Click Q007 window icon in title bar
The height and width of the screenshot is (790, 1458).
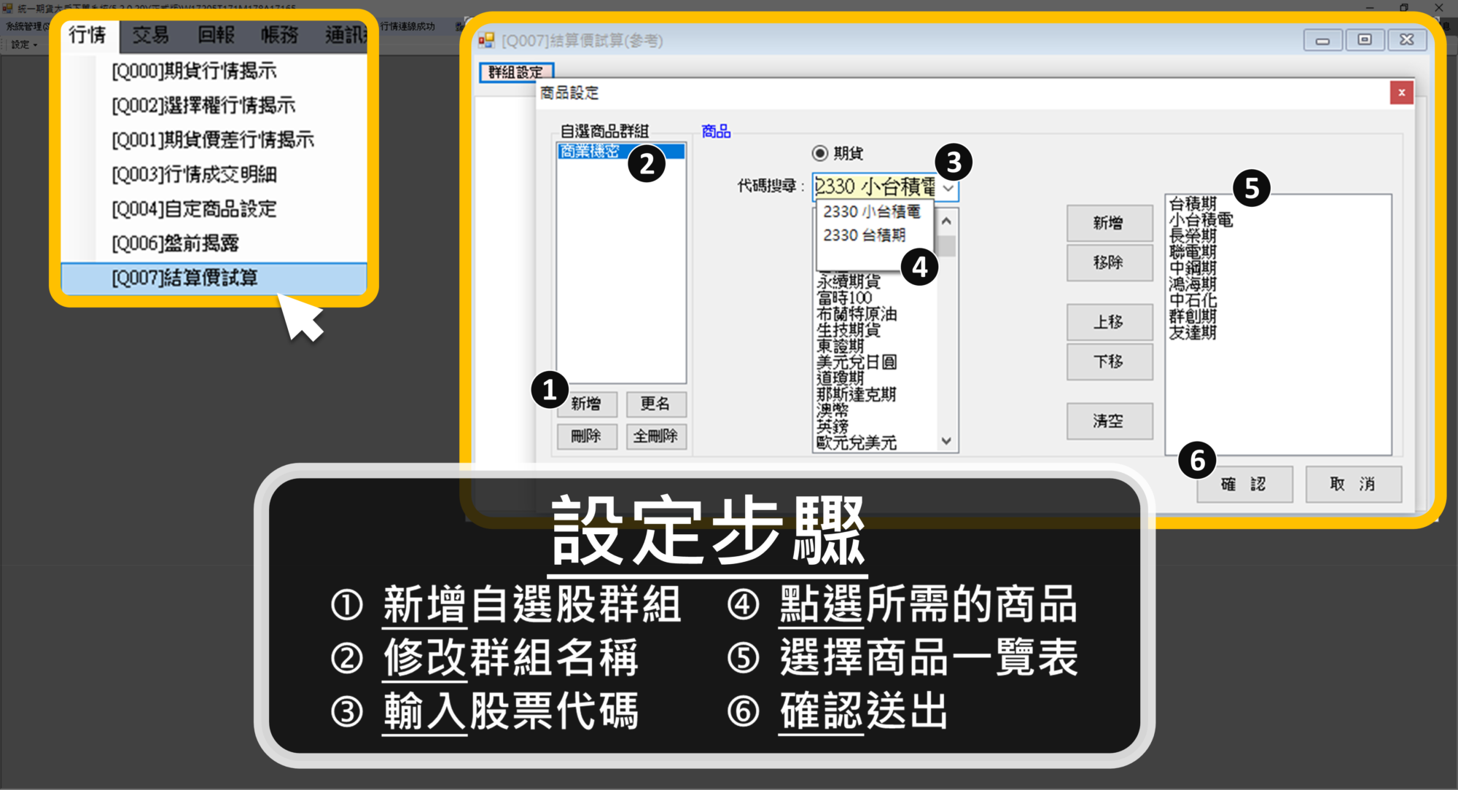pos(486,40)
